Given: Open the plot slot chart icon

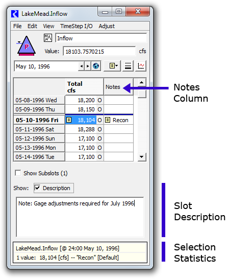Looking at the screenshot, I should tap(141, 66).
